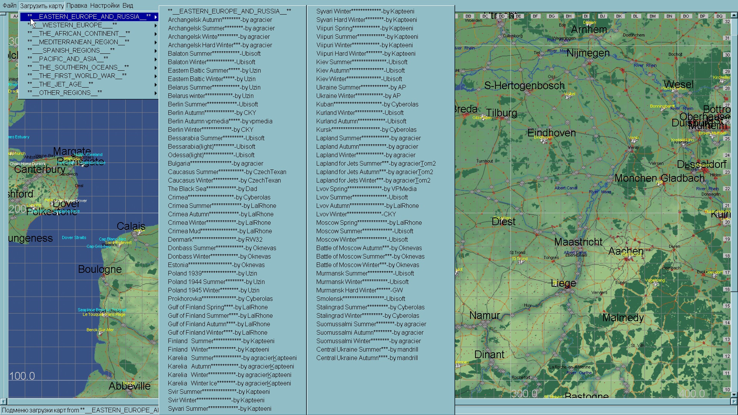This screenshot has width=738, height=415.
Task: Click the Volkel airfield plane icon
Action: pyautogui.click(x=568, y=97)
